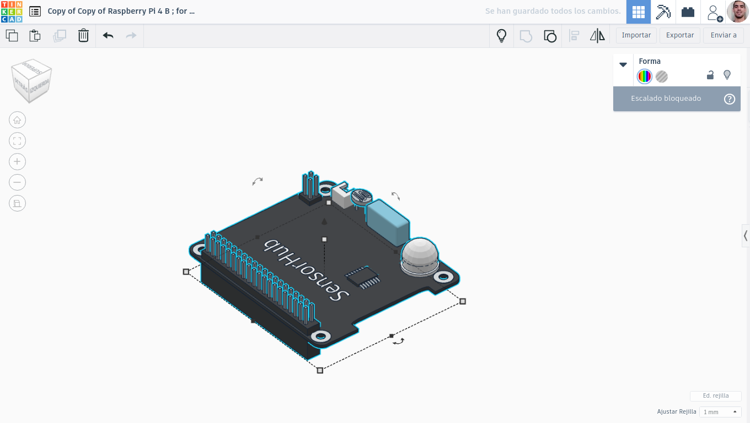Click the Group shapes icon
Image resolution: width=750 pixels, height=423 pixels.
pyautogui.click(x=526, y=36)
